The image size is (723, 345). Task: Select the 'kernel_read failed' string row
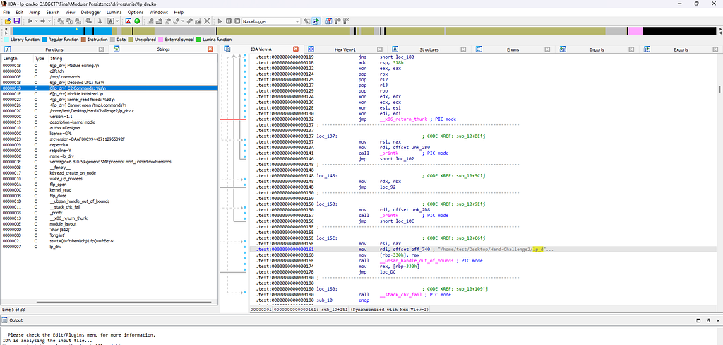pos(109,99)
